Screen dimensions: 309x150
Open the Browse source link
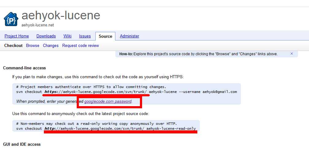33,45
